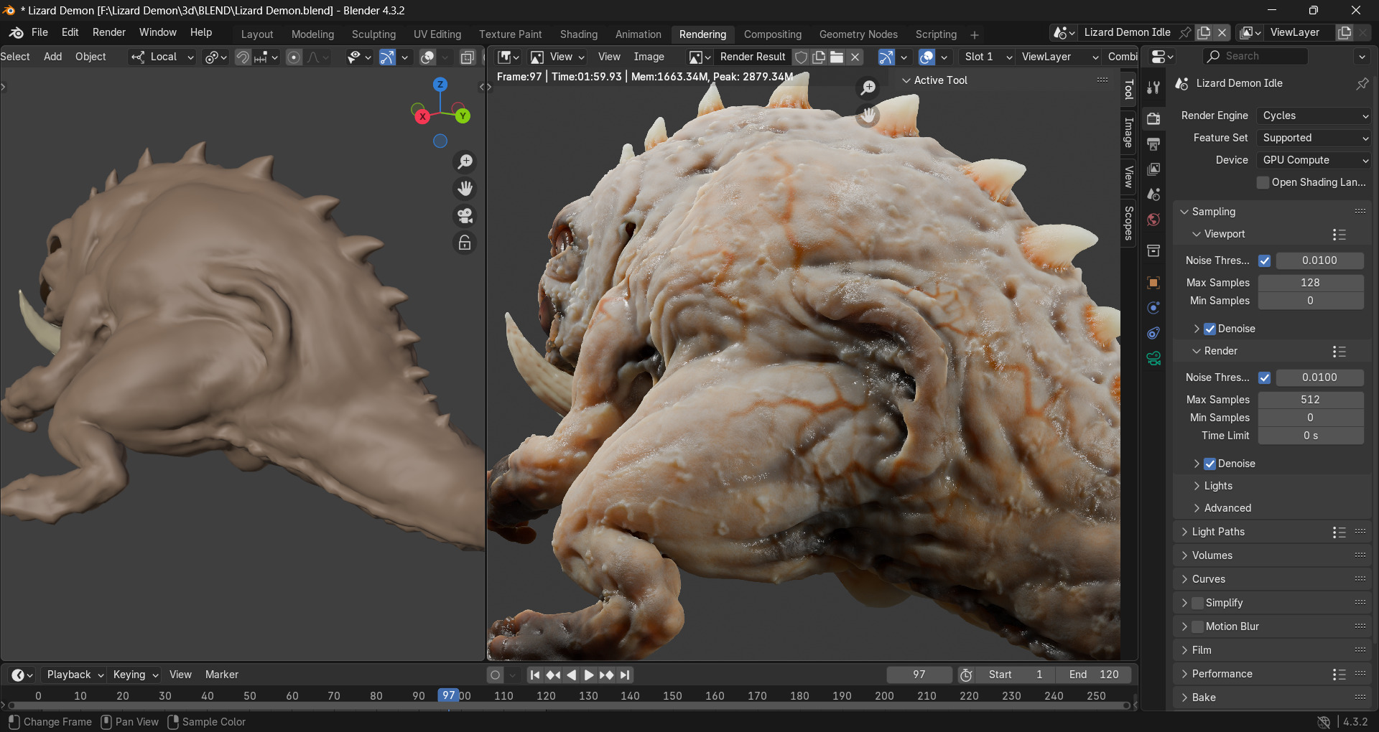Open the Local transform orientation dropdown
This screenshot has width=1379, height=732.
point(162,57)
